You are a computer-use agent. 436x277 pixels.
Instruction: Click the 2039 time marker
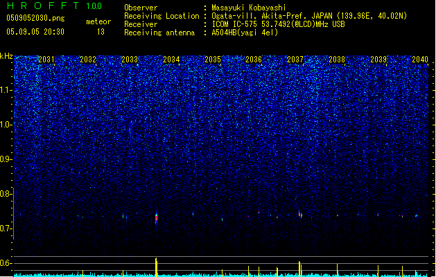[378, 59]
